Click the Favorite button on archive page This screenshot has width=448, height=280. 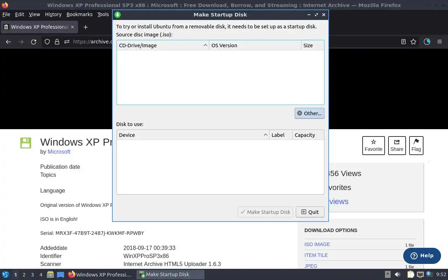click(x=373, y=145)
